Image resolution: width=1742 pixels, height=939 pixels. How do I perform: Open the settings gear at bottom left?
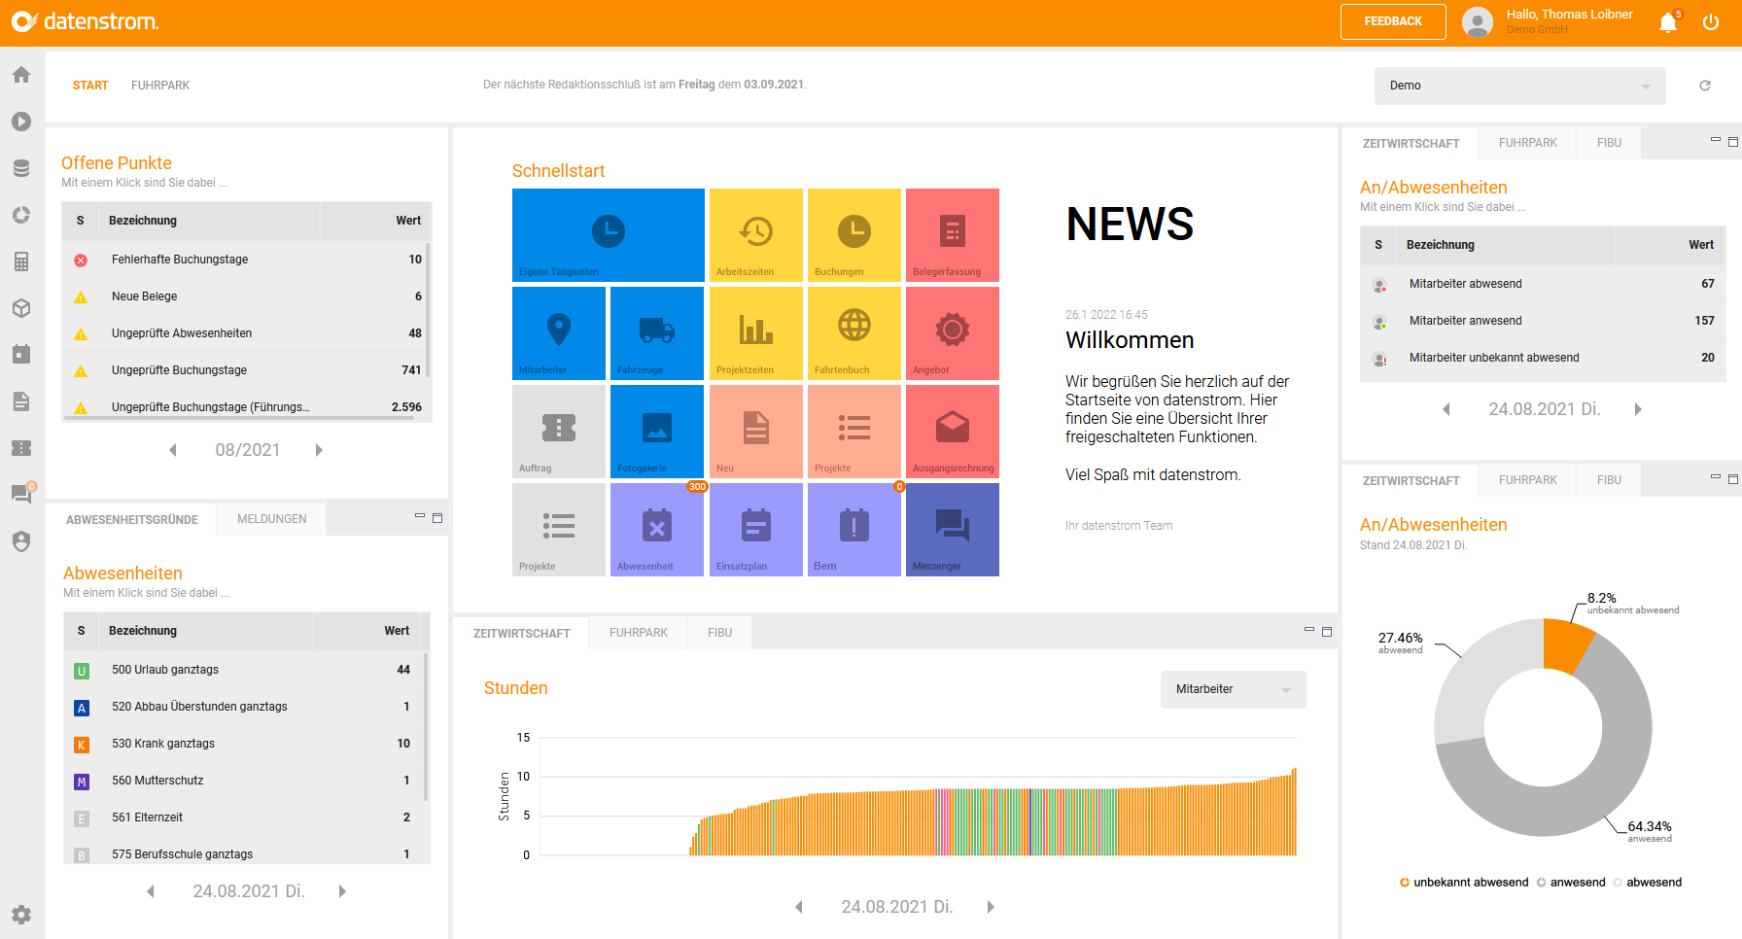(x=20, y=915)
